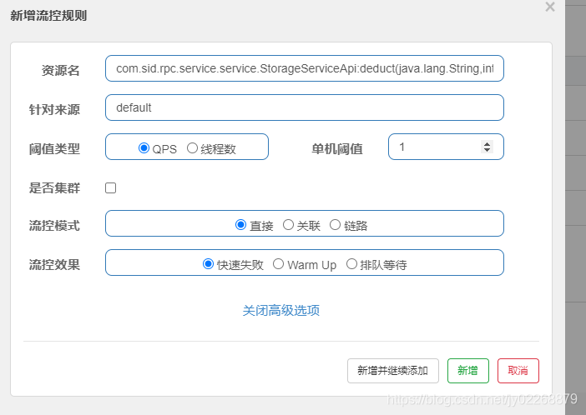The image size is (586, 415).
Task: Increase 单机阈值 with the up arrow
Action: click(x=487, y=143)
